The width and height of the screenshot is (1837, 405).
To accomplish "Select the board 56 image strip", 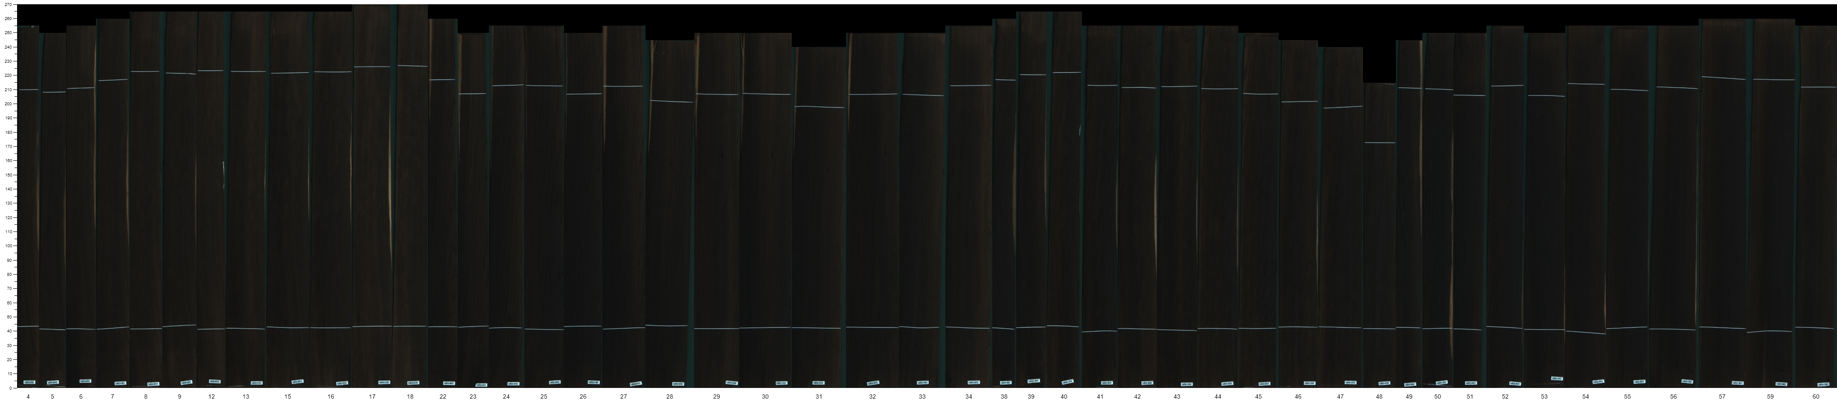I will click(1676, 214).
